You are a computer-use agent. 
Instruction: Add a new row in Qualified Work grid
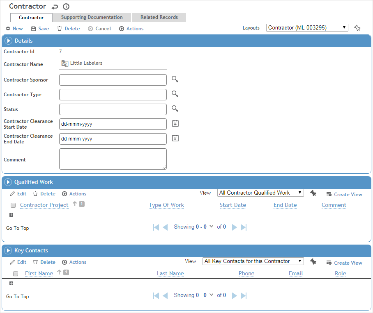click(x=11, y=215)
